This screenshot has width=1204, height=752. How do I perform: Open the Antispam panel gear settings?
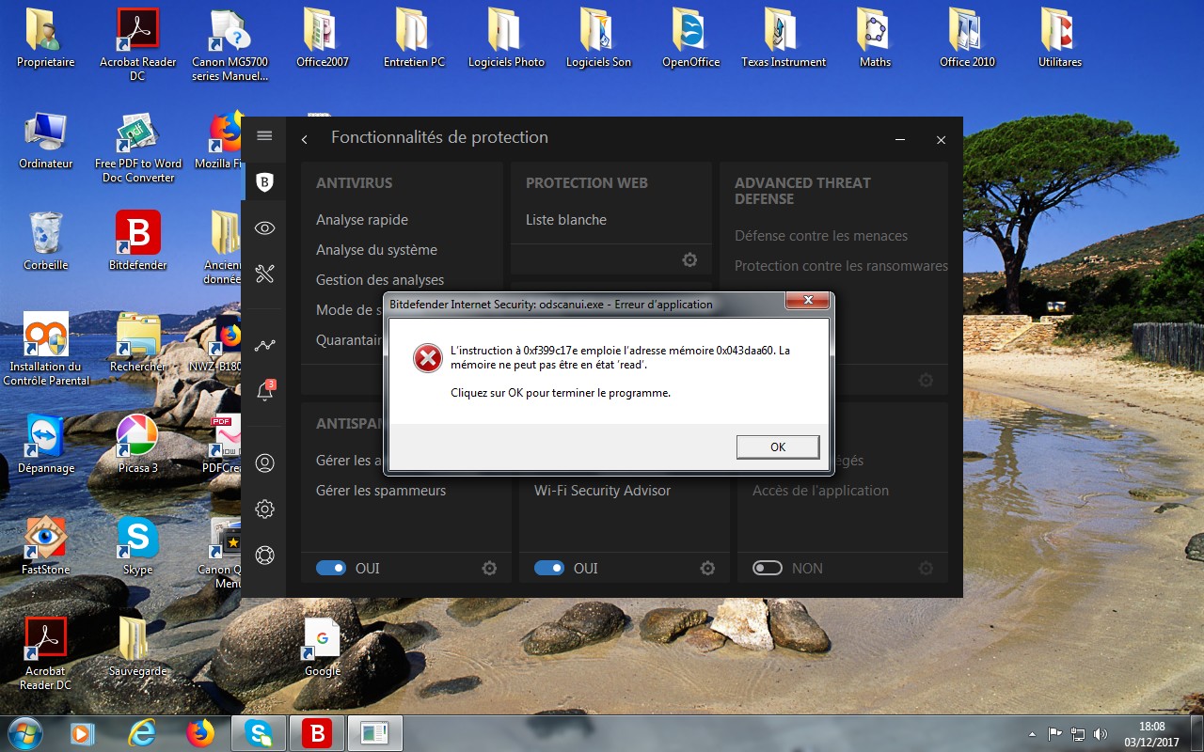click(x=489, y=568)
